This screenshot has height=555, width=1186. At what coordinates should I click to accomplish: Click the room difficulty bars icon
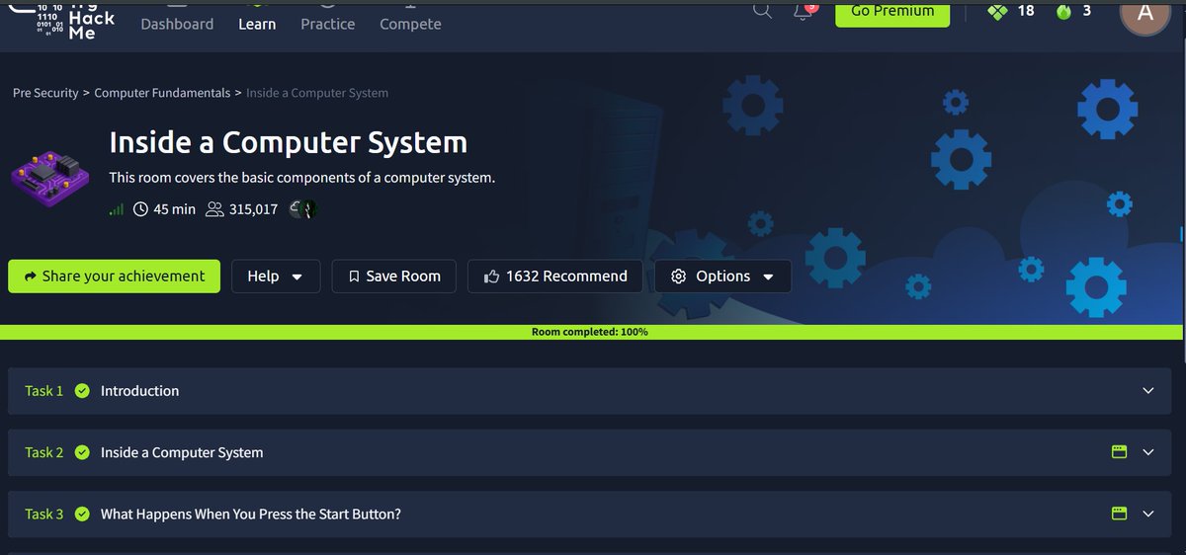pos(116,209)
